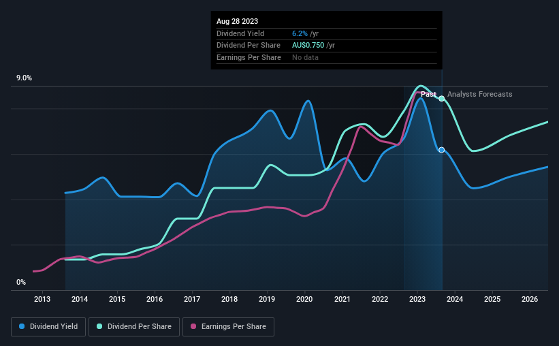Click the teal Dividend Per Share legend dot
559x346 pixels.
(x=99, y=326)
